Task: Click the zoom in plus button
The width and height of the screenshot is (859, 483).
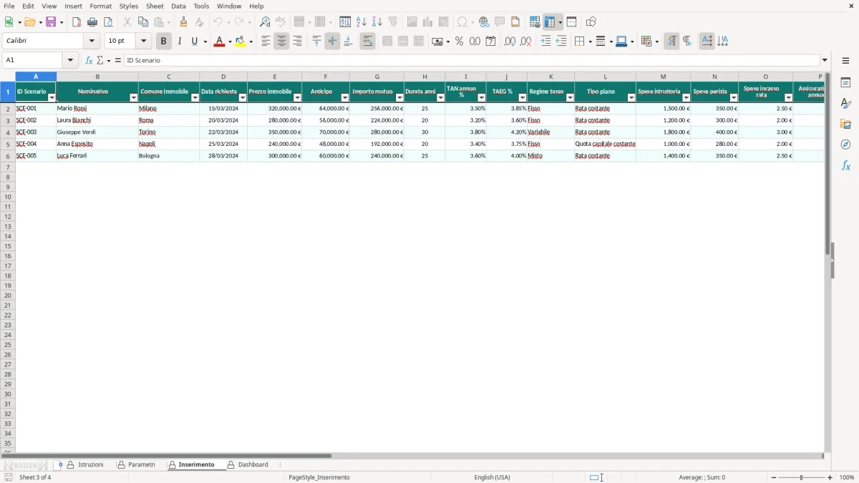Action: point(830,477)
